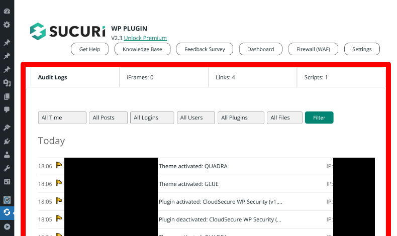Go to the Sucuri Dashboard button

pyautogui.click(x=261, y=49)
